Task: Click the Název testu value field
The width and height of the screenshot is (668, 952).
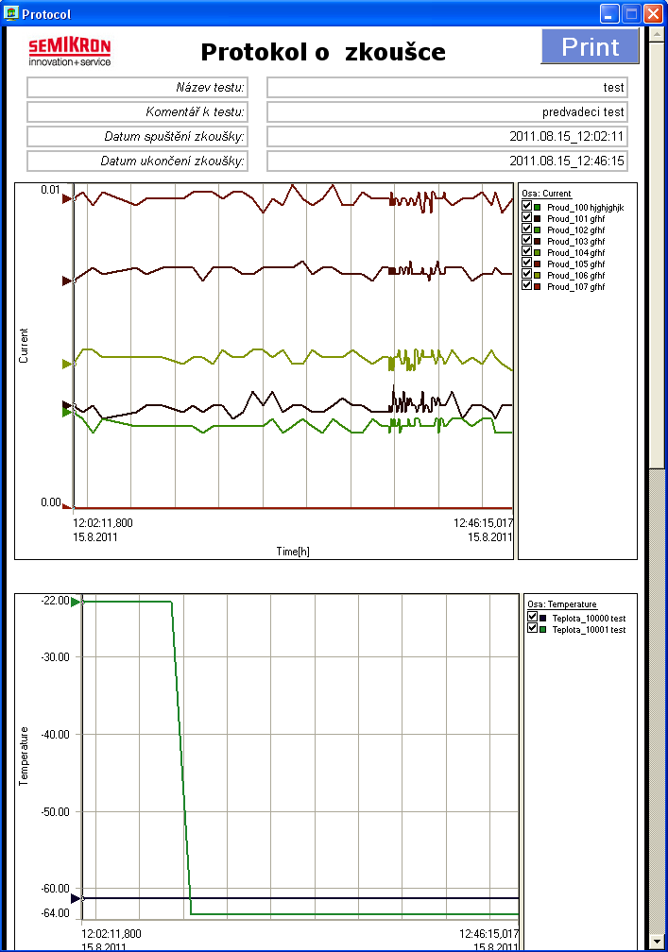Action: coord(447,88)
